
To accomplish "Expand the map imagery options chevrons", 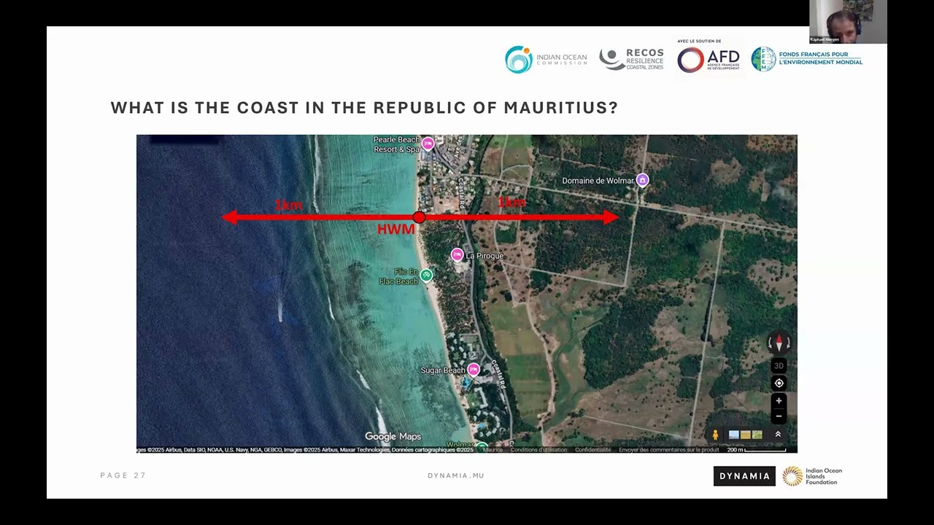I will tap(778, 434).
